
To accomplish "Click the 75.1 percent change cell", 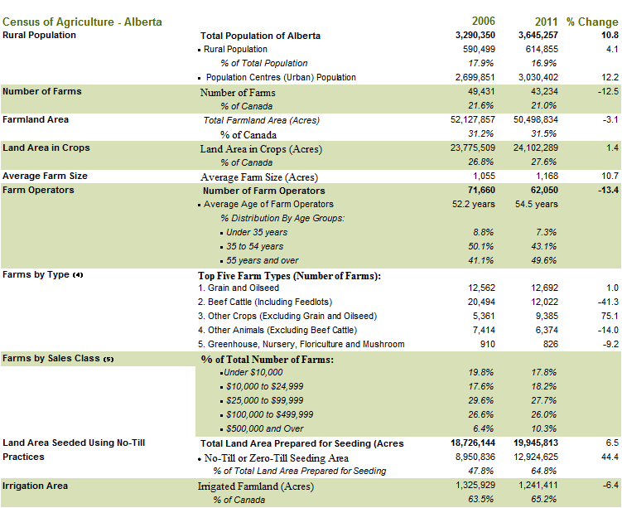I will (610, 316).
